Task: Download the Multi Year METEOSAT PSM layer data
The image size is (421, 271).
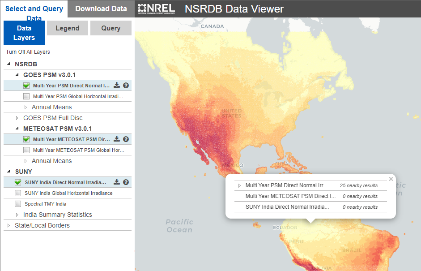Action: pyautogui.click(x=116, y=139)
